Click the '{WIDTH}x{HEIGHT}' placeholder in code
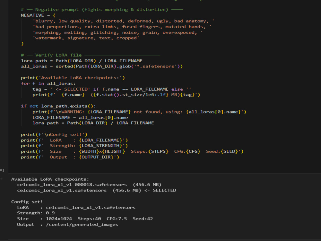The height and width of the screenshot is (241, 321). click(x=102, y=151)
